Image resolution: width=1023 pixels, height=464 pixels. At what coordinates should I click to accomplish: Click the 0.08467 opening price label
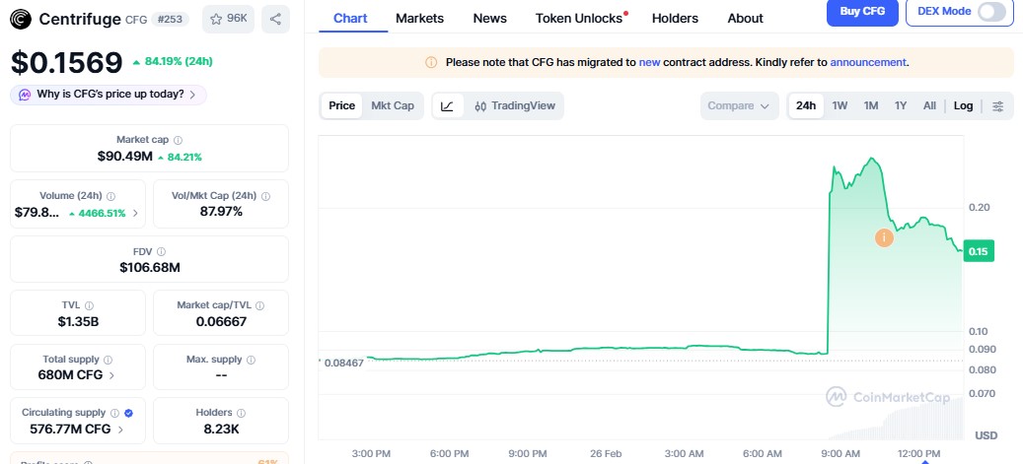coord(343,363)
